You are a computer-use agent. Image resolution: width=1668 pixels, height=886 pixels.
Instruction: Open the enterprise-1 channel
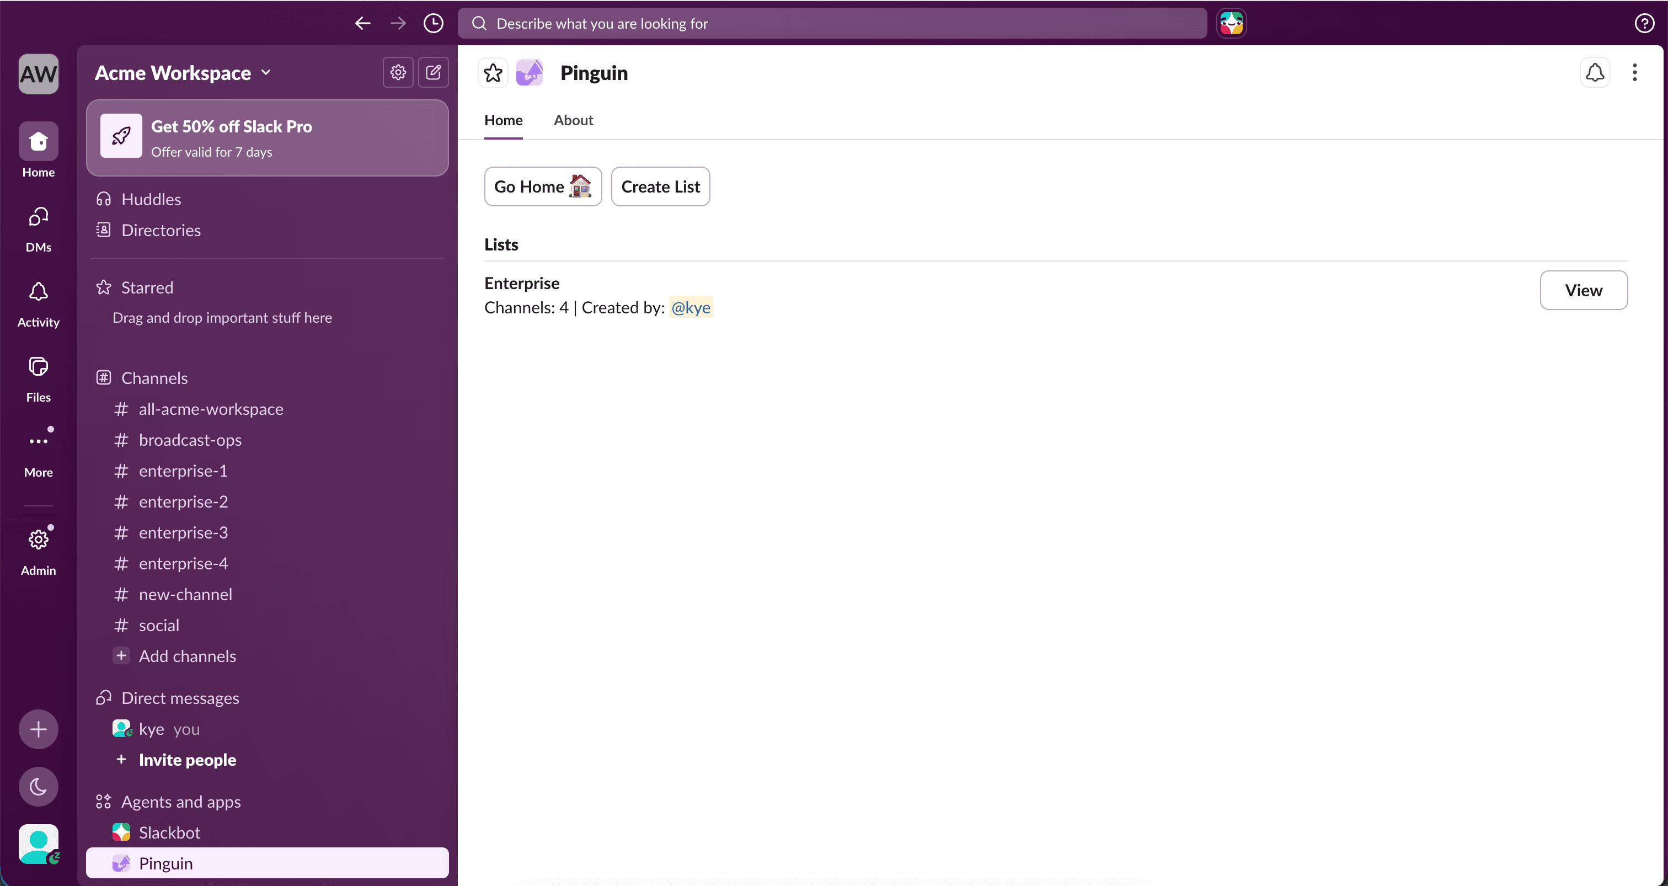pyautogui.click(x=267, y=471)
